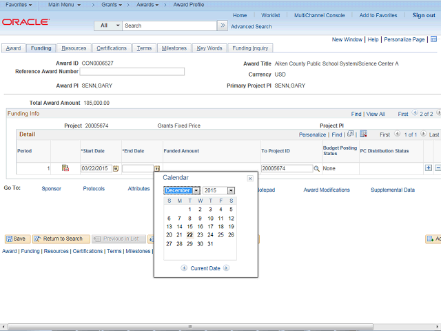Open the Protocols link
Viewport: 441px width, 331px height.
click(x=94, y=188)
